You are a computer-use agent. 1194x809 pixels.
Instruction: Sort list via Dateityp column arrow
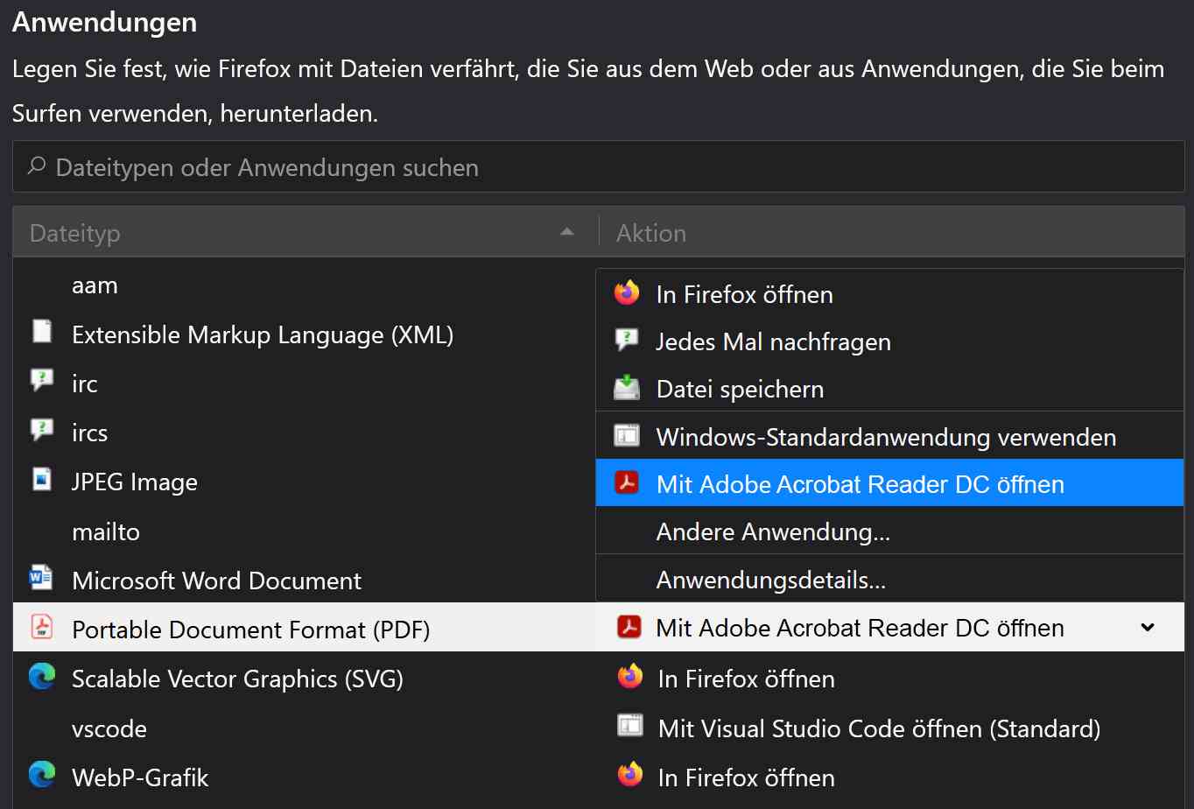point(567,232)
